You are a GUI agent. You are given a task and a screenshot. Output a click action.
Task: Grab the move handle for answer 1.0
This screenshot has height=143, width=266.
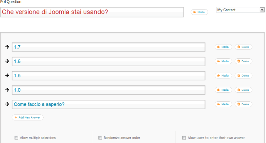tap(7, 90)
